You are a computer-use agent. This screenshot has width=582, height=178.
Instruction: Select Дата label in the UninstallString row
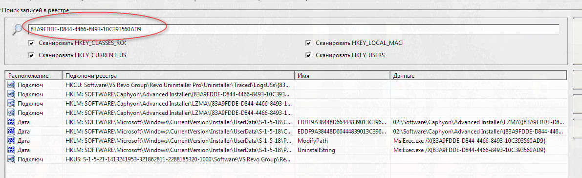pyautogui.click(x=24, y=150)
